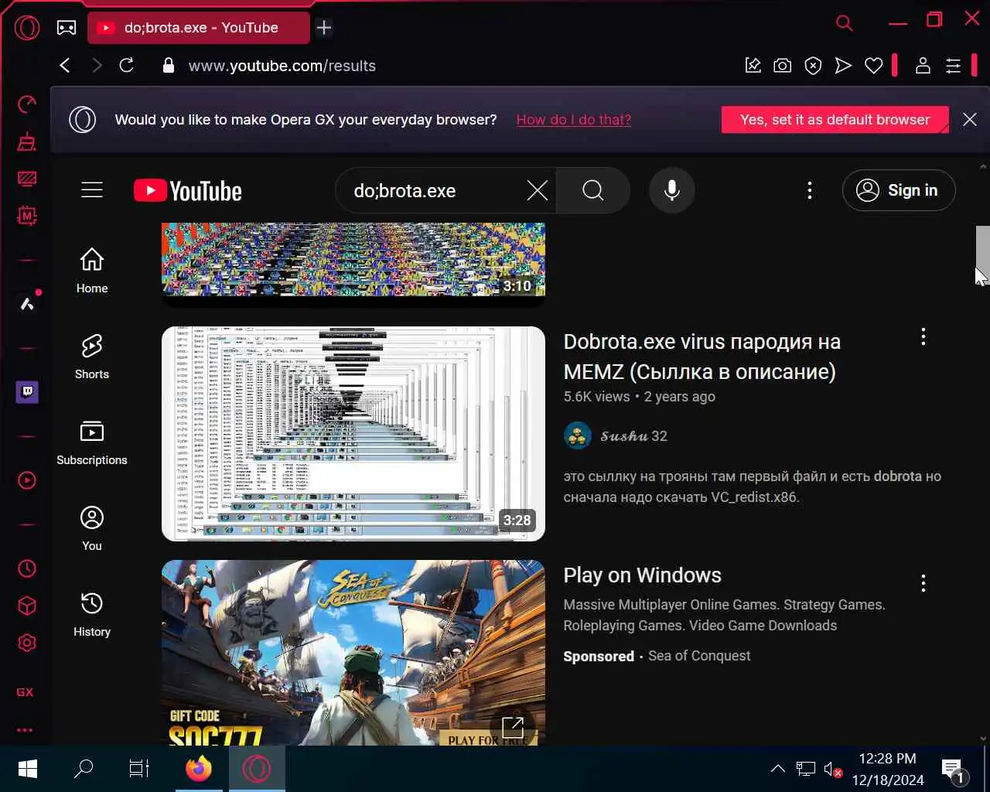Toggle the YouTube hamburger guide menu

(92, 190)
